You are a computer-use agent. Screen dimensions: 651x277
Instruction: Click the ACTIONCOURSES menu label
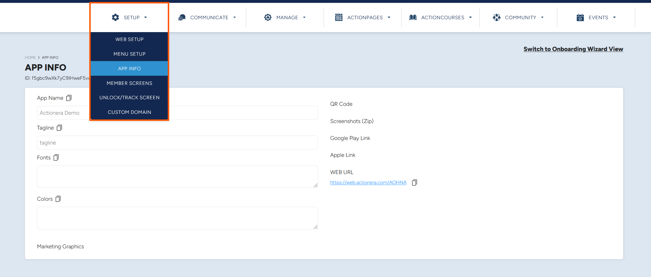(443, 17)
